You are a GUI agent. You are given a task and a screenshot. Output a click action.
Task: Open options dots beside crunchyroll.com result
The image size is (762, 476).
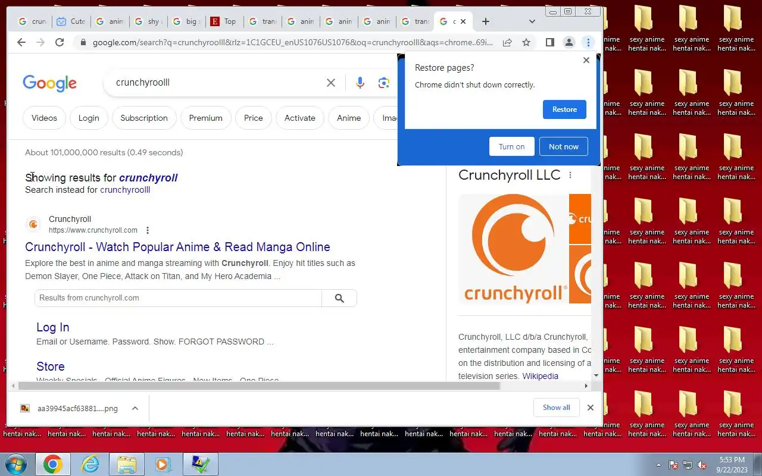tap(148, 230)
